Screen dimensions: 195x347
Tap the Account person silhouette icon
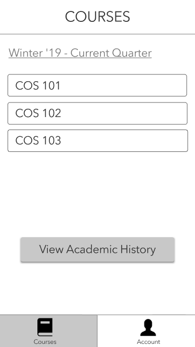[x=148, y=328]
